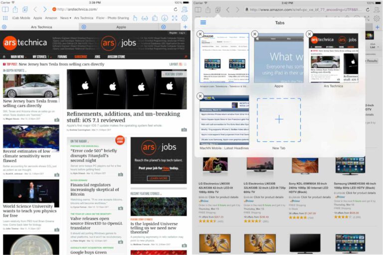Switch to the Apple tab
This screenshot has height=255, width=383.
[121, 27]
